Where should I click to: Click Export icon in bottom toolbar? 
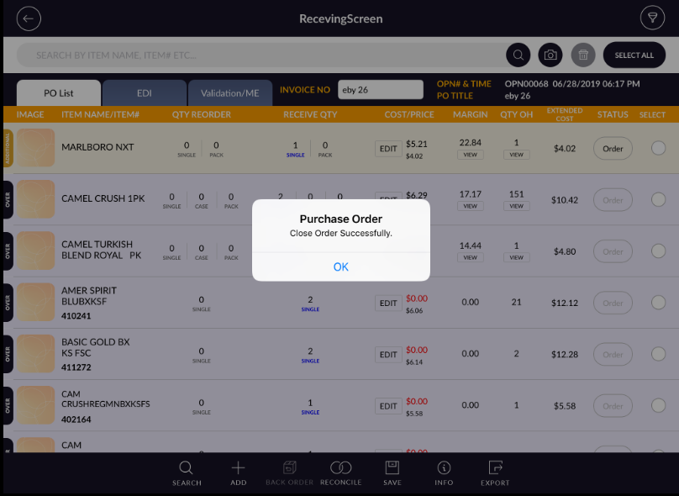tap(495, 472)
